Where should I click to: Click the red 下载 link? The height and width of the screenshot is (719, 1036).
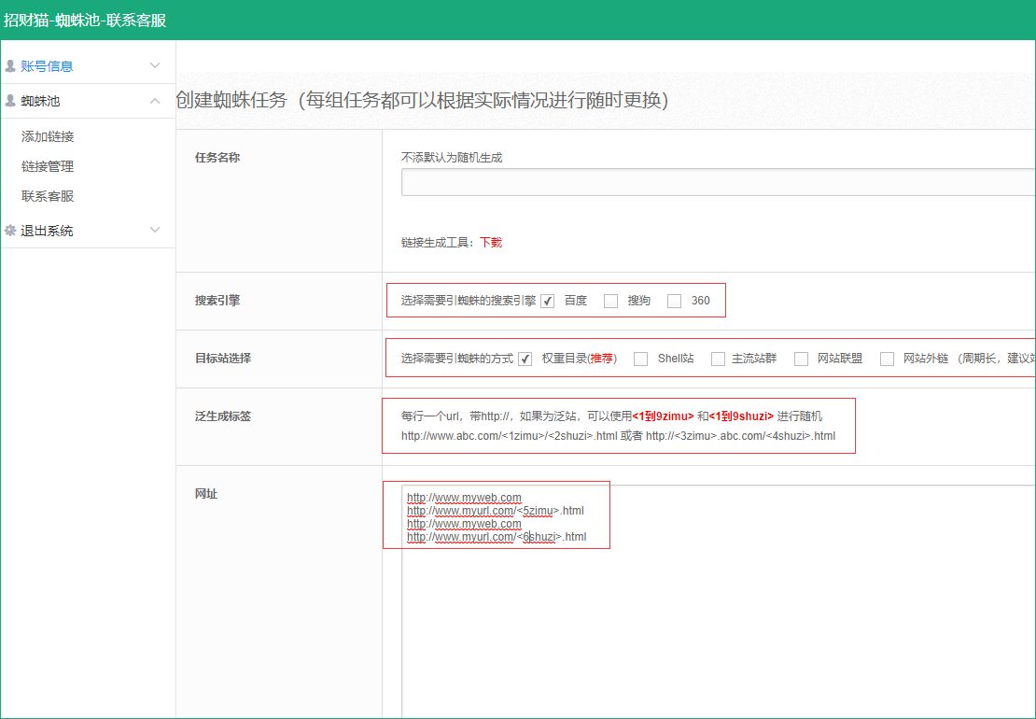[x=491, y=243]
